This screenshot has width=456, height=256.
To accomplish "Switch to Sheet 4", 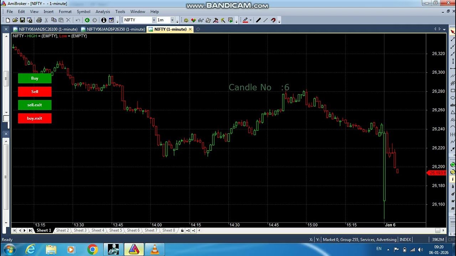I will tap(98, 230).
